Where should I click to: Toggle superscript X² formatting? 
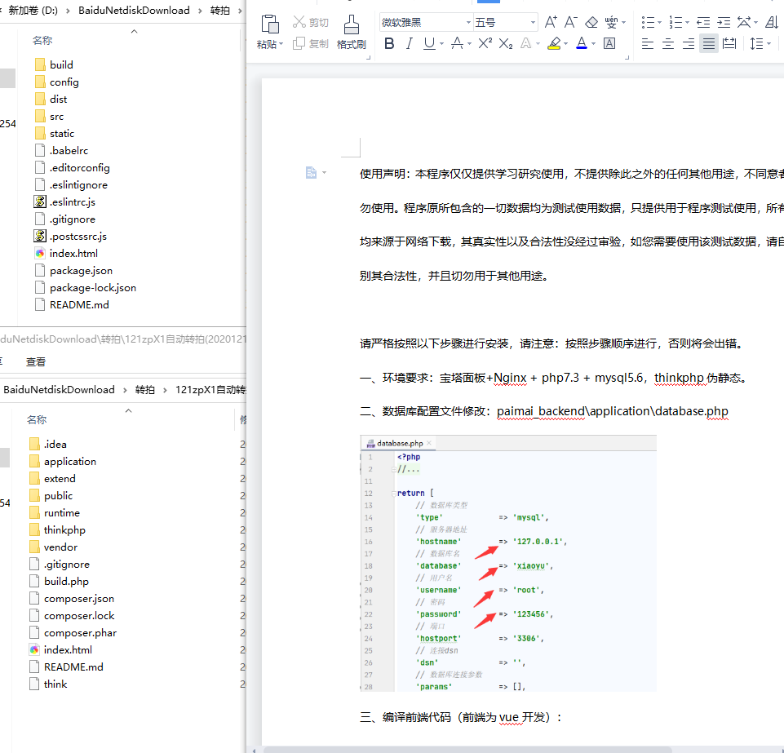coord(485,43)
